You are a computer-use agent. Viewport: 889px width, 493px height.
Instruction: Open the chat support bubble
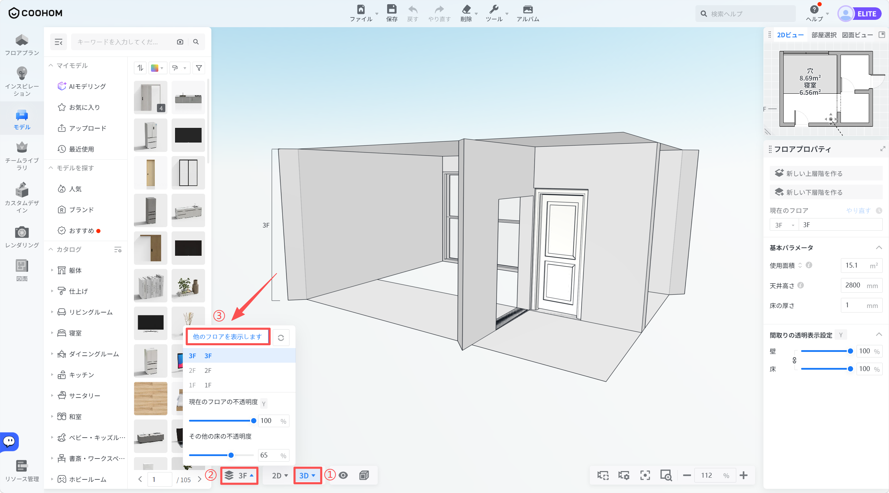click(x=9, y=441)
